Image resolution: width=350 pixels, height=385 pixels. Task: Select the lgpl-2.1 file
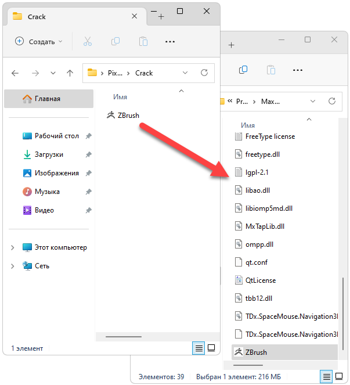[251, 172]
